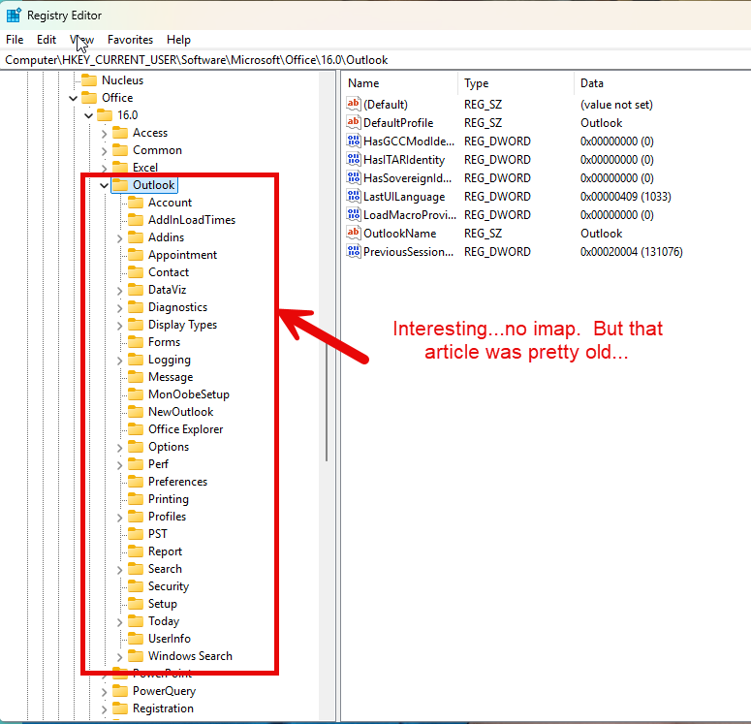751x724 pixels.
Task: Collapse the Office key
Action: [x=73, y=98]
